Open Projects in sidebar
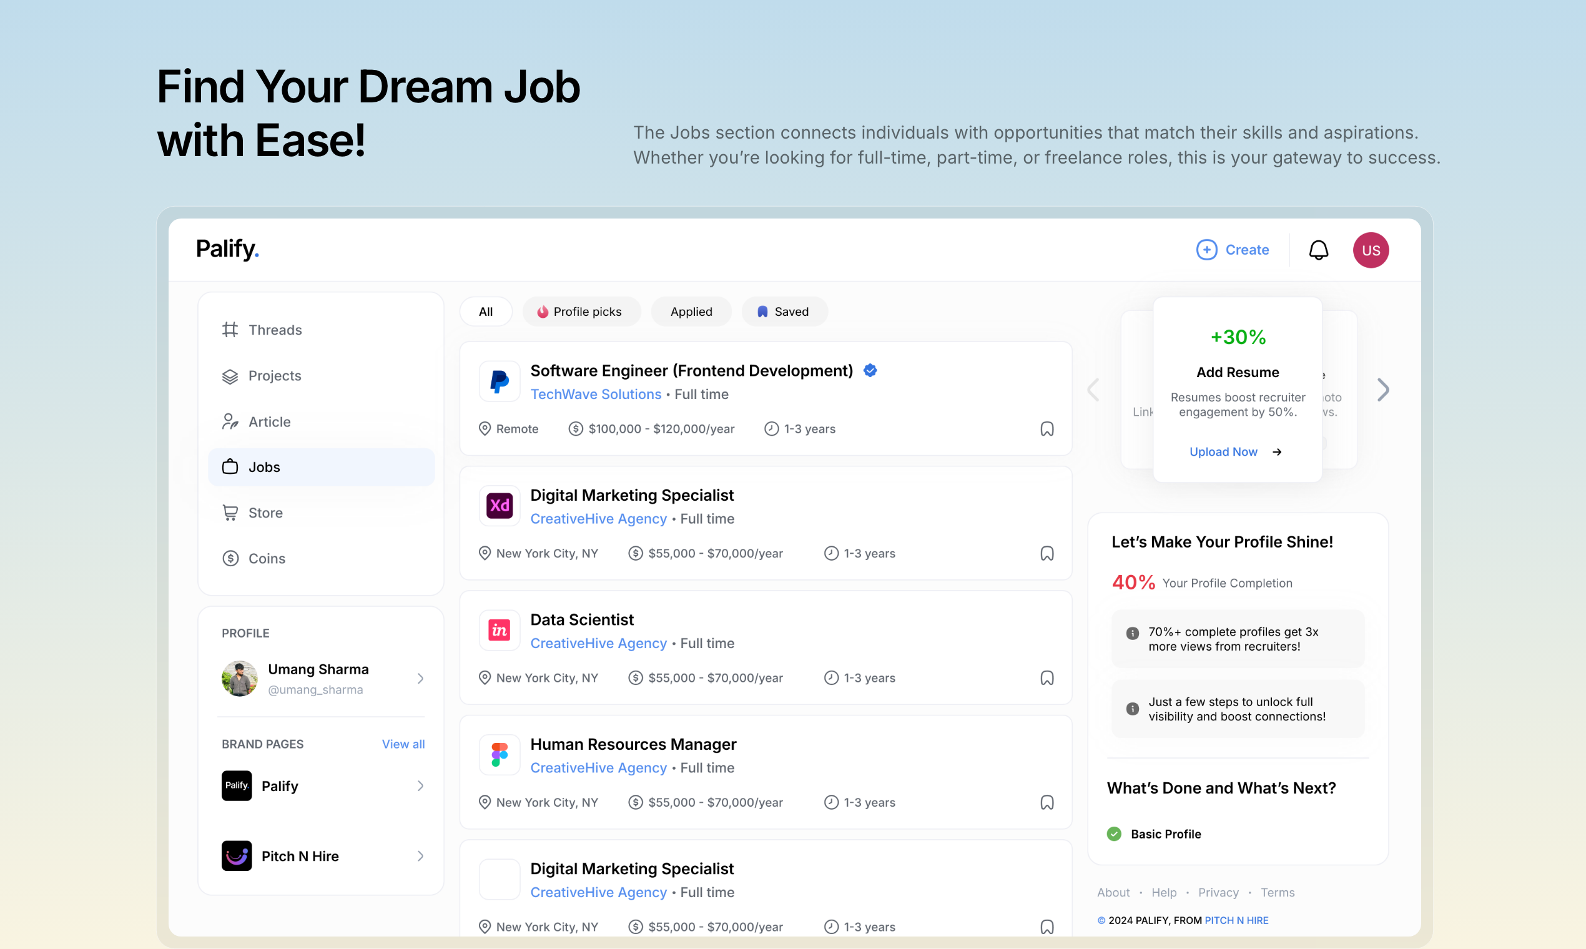 [x=274, y=376]
